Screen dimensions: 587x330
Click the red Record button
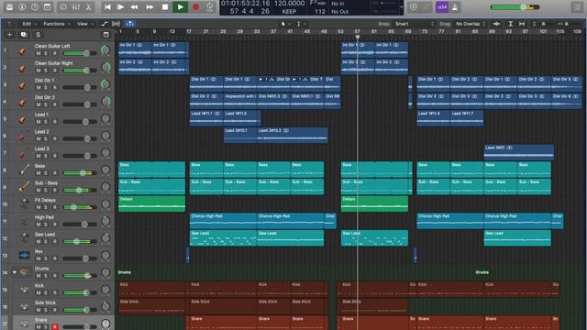point(195,7)
